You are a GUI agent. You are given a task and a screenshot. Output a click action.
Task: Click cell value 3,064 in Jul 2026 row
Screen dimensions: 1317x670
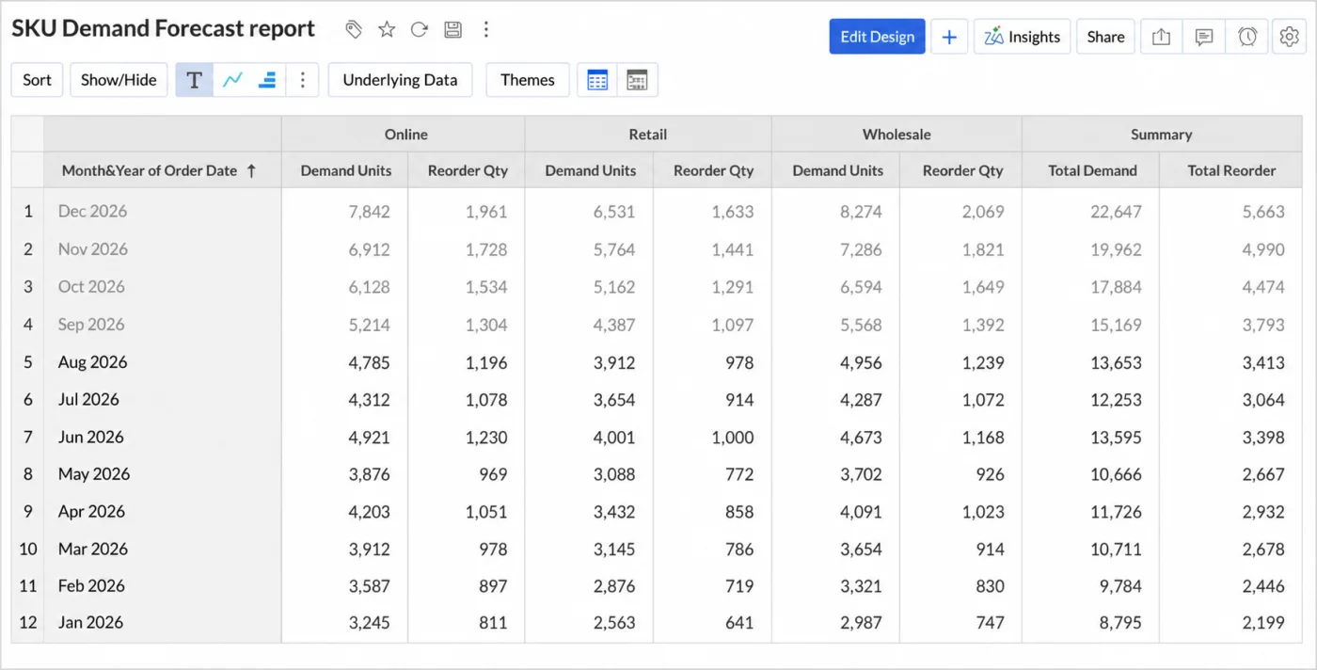1263,399
